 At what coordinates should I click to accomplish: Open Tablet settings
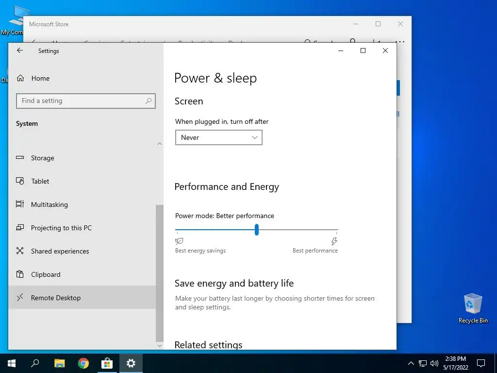[x=82, y=181]
